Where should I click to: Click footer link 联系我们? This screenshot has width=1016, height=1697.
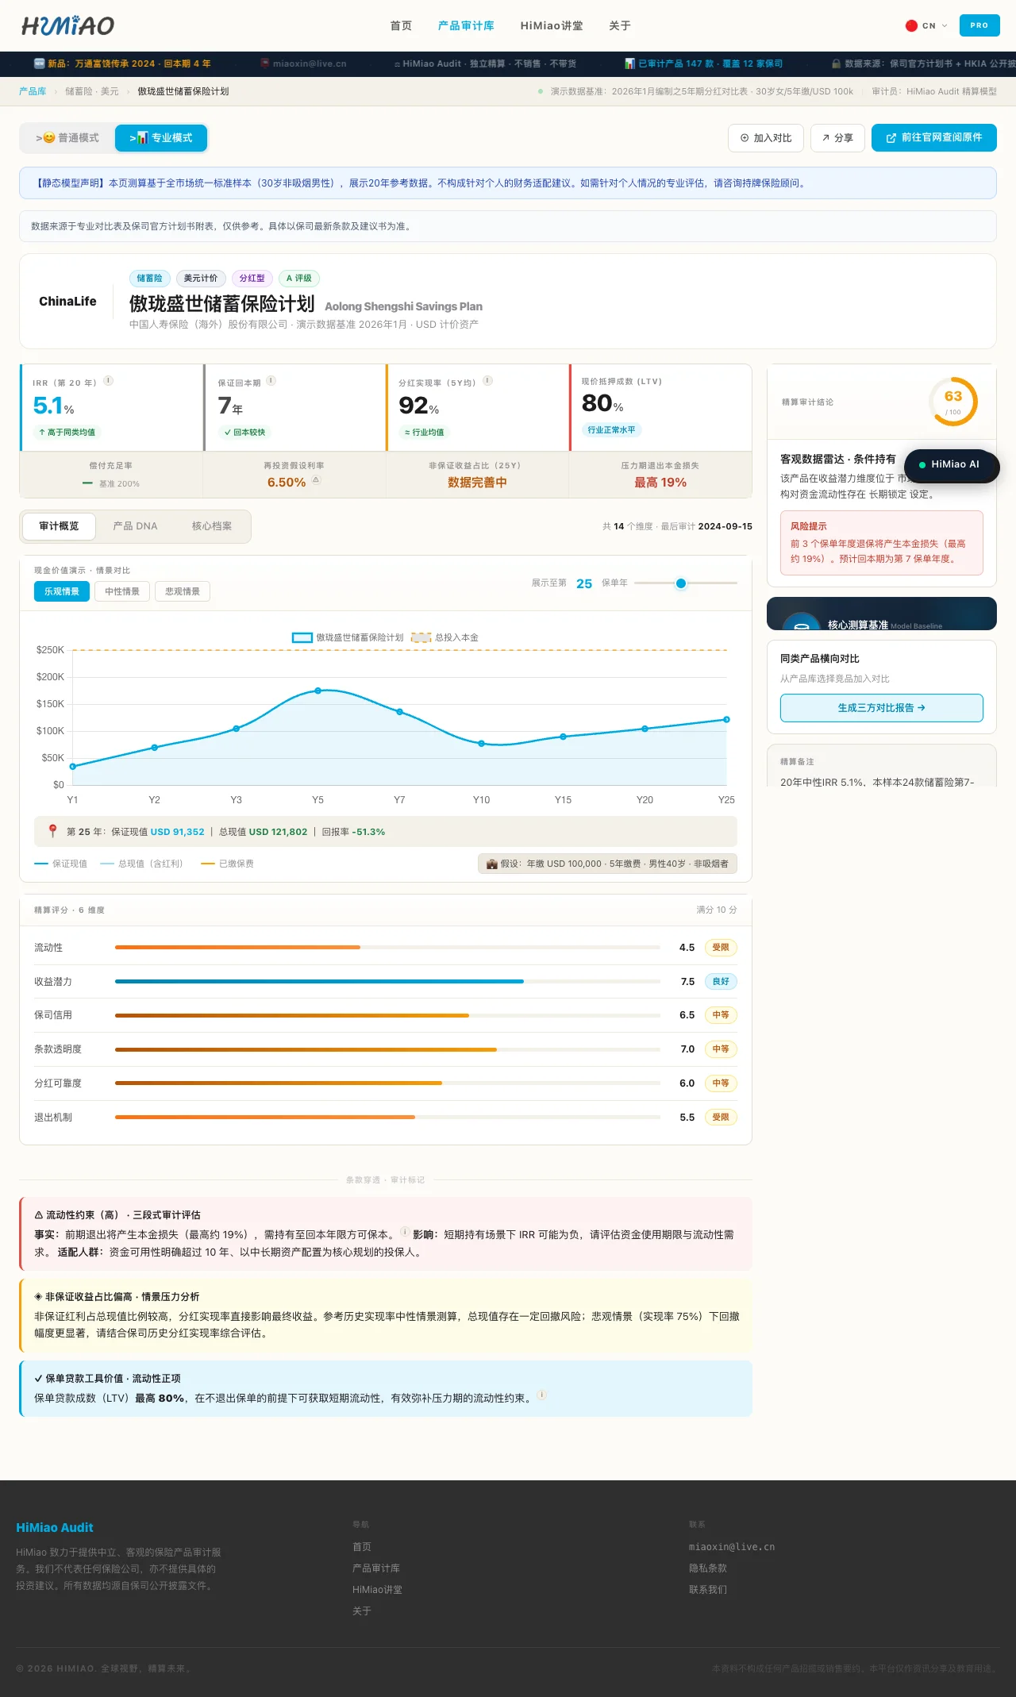click(x=708, y=1590)
